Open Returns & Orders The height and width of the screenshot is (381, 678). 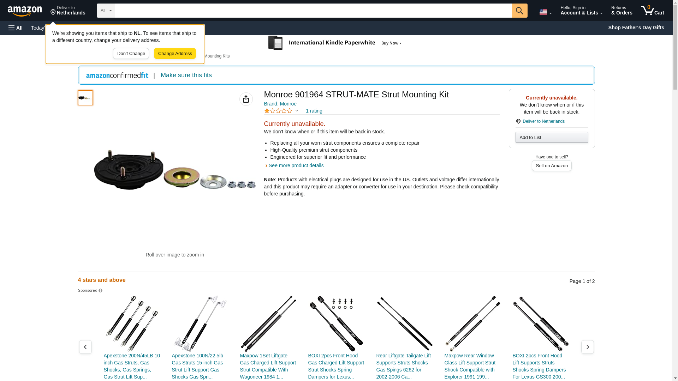point(621,11)
